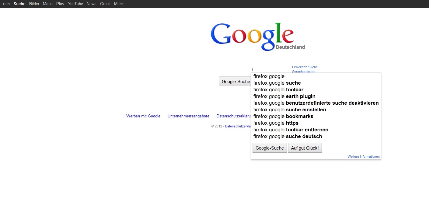Expand the Mehr dropdown menu
The height and width of the screenshot is (206, 429).
coord(120,4)
